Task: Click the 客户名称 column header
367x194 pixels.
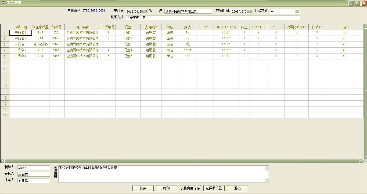Action: coord(83,27)
